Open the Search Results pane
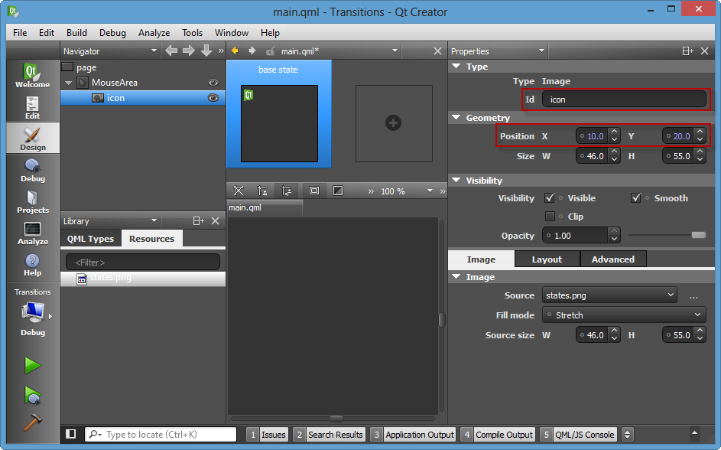Screen dimensions: 721x450 tap(329, 435)
